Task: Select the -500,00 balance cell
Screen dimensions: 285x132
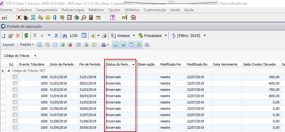Action: 261,77
